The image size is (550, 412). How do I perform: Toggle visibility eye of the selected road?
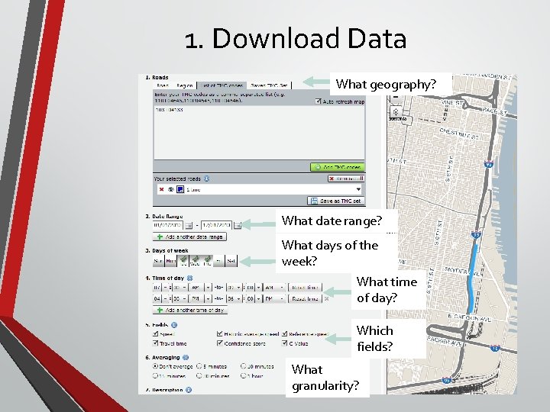[171, 189]
